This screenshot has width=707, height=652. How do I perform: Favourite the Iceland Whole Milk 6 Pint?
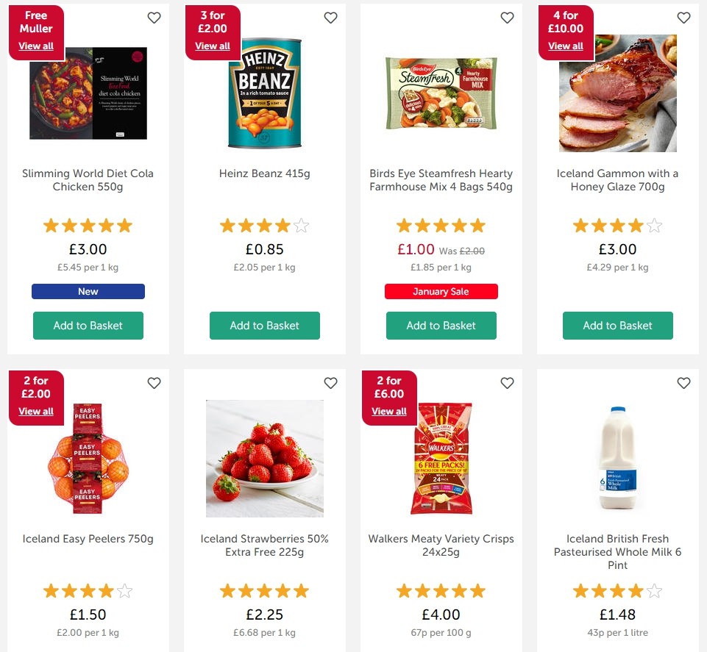(683, 383)
